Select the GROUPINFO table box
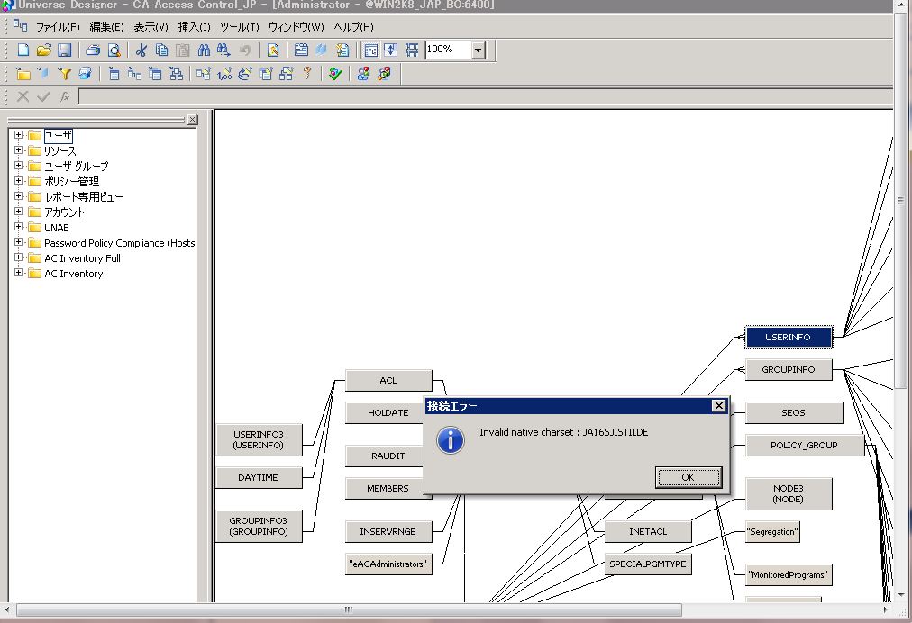The width and height of the screenshot is (912, 623). [789, 370]
